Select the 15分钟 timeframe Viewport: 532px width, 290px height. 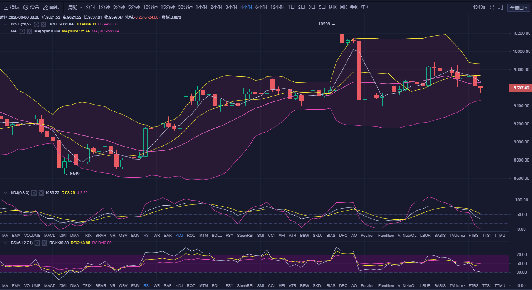168,7
